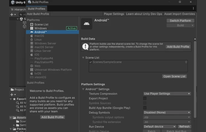Image resolution: width=206 pixels, height=132 pixels.
Task: Open the Build button dropdown arrow
Action: 193,25
